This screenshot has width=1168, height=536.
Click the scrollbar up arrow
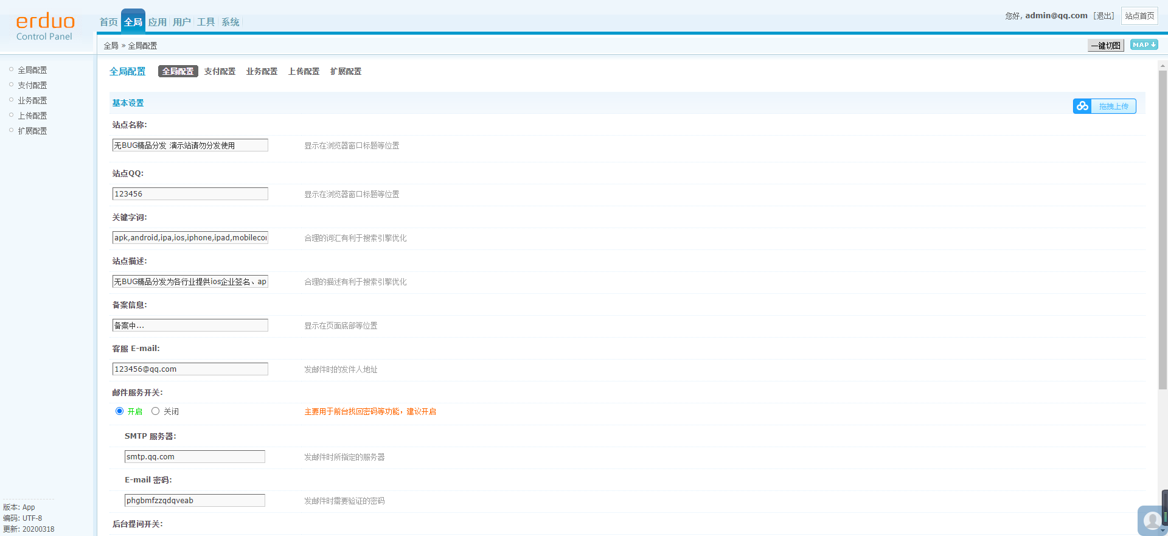coord(1163,66)
